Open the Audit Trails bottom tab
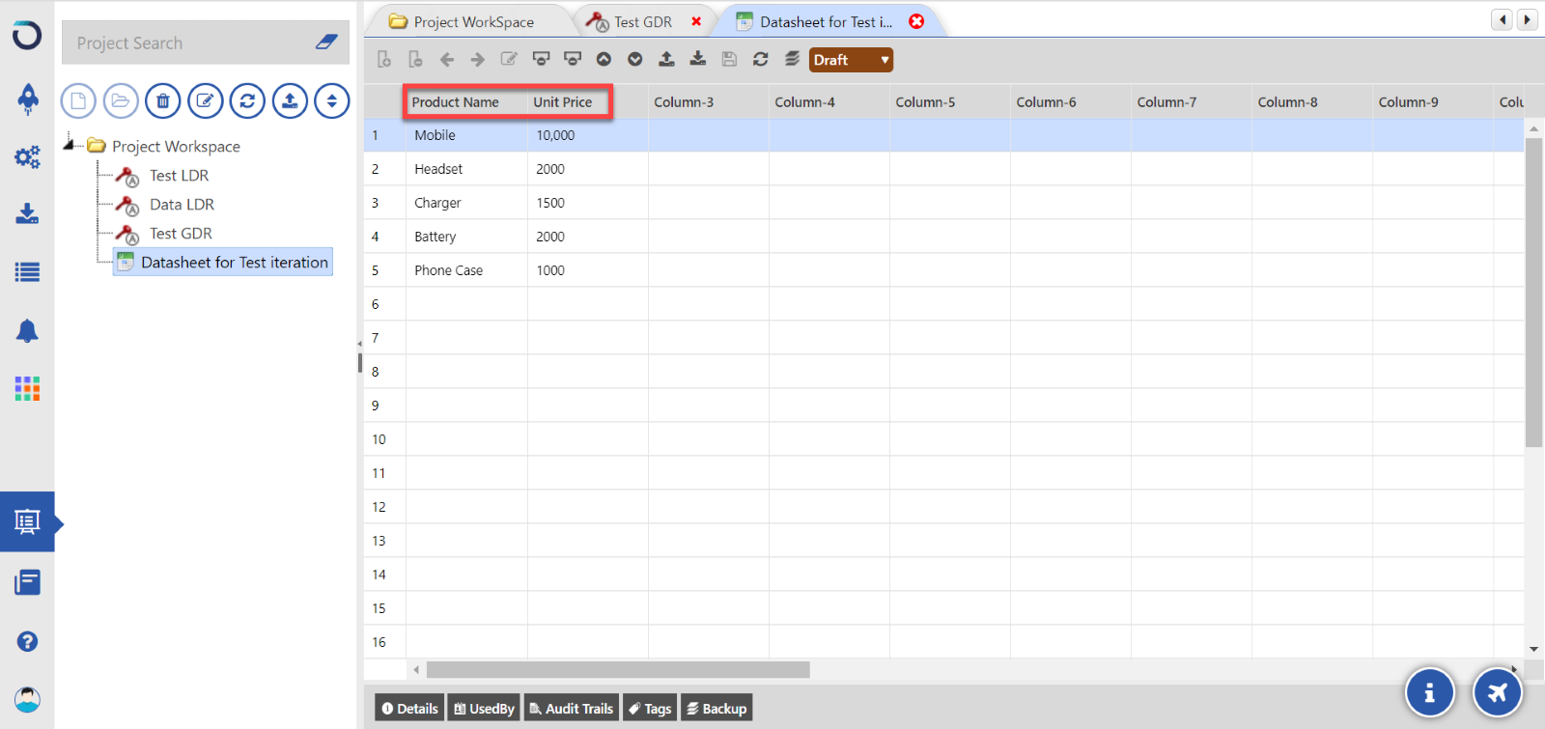The width and height of the screenshot is (1545, 729). (x=572, y=709)
